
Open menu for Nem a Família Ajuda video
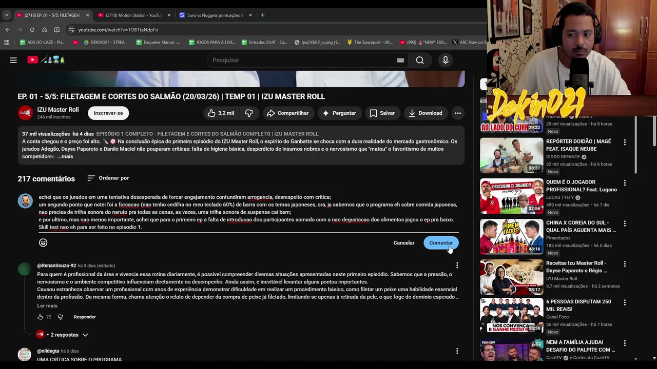(x=625, y=343)
